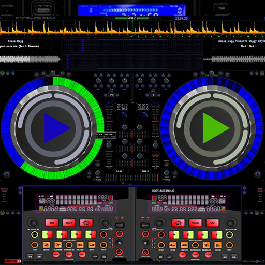
Task: Click the blue triangle button under right jog wheel
Action: point(258,174)
